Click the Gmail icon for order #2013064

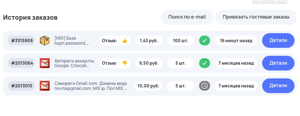click(44, 63)
